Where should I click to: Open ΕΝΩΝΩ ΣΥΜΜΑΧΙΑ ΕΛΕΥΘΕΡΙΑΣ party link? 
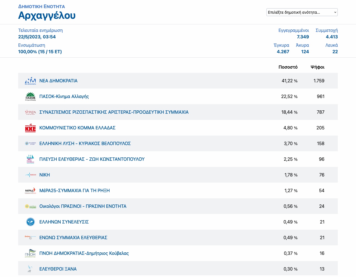coord(73,238)
